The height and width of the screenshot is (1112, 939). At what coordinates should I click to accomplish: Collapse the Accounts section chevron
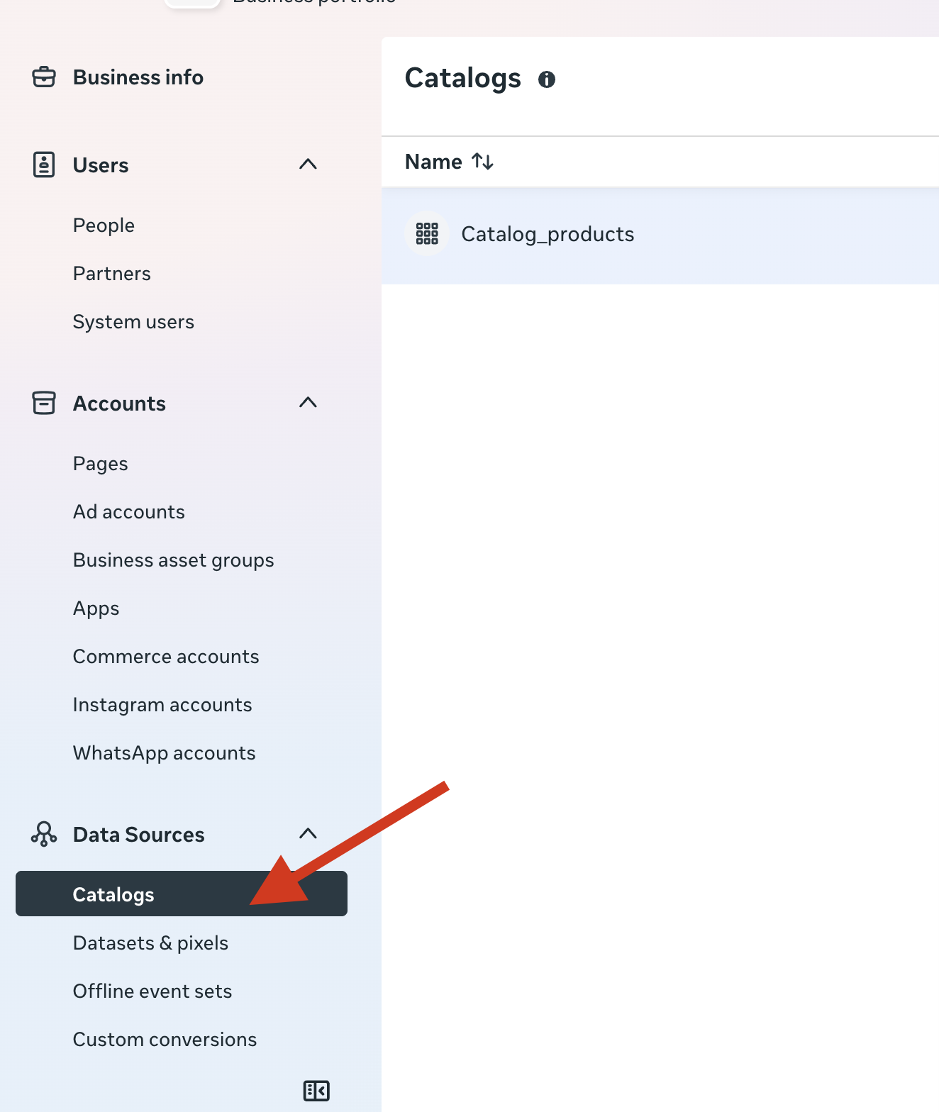pos(308,403)
